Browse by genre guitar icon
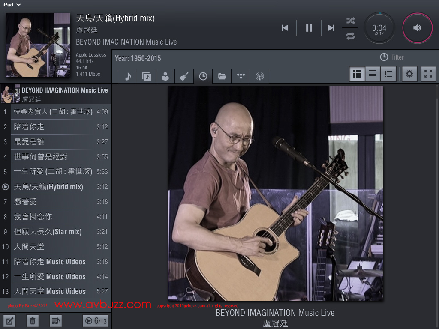 184,76
